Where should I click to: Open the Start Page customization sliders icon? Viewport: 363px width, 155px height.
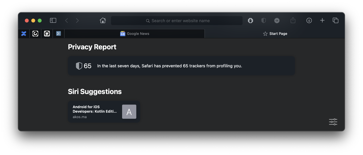(x=333, y=122)
